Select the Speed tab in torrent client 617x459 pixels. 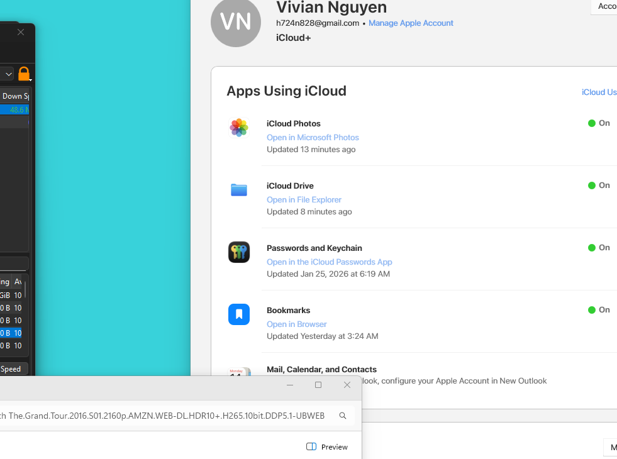11,369
